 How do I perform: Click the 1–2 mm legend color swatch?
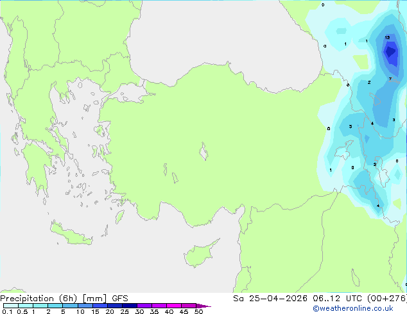pos(40,306)
